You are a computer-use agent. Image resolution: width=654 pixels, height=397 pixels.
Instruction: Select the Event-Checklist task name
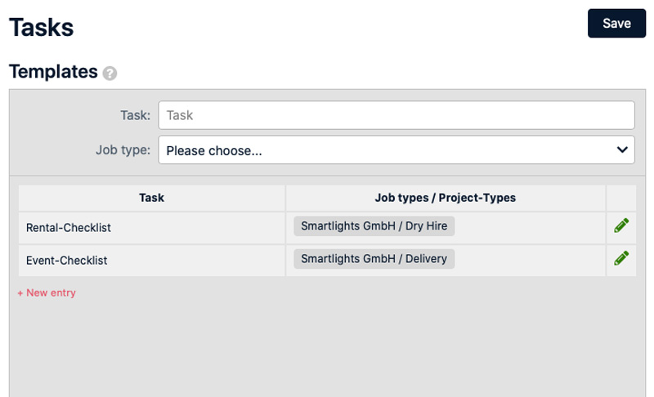67,261
